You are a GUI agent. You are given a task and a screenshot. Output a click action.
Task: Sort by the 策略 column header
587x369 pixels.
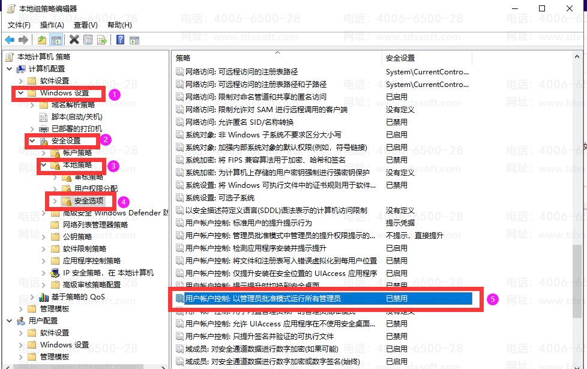(276, 58)
